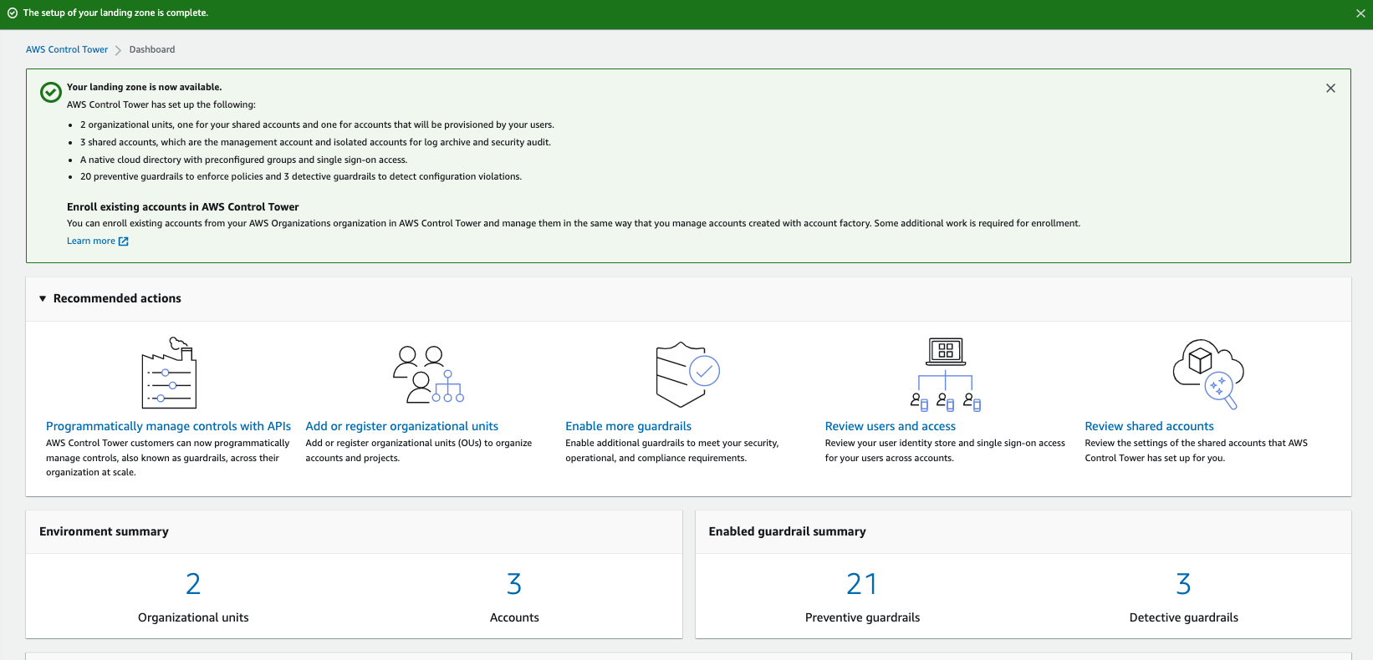Click the Environment summary heading
This screenshot has height=660, width=1373.
(x=104, y=531)
